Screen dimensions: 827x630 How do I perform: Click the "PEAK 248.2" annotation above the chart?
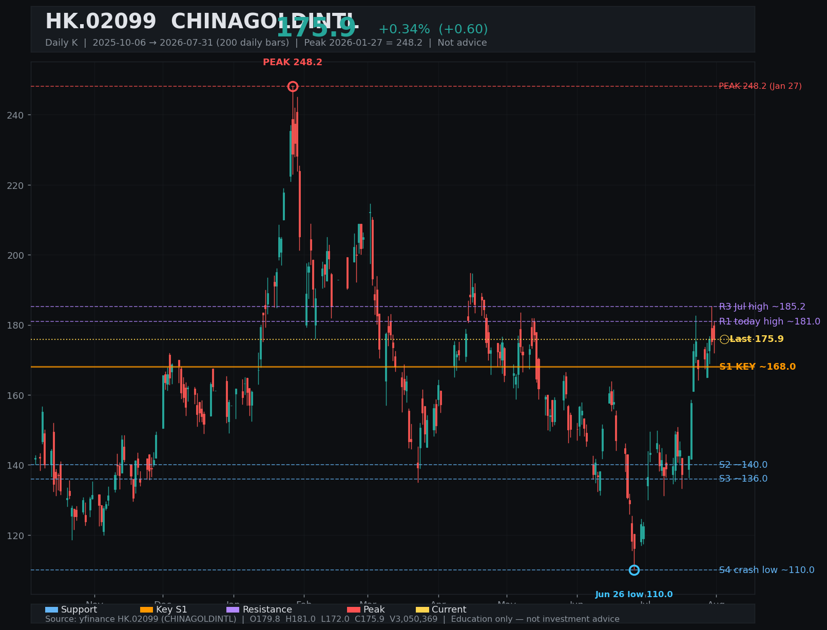[x=293, y=63]
